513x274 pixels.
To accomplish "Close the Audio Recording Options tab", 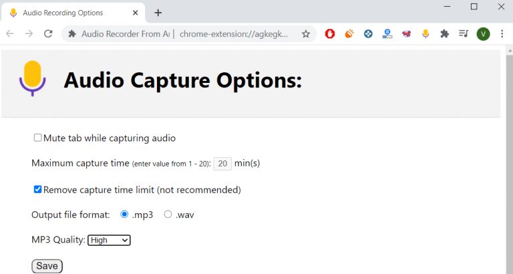I will (x=135, y=13).
